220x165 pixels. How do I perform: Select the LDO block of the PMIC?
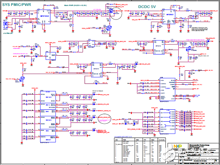coord(168,122)
